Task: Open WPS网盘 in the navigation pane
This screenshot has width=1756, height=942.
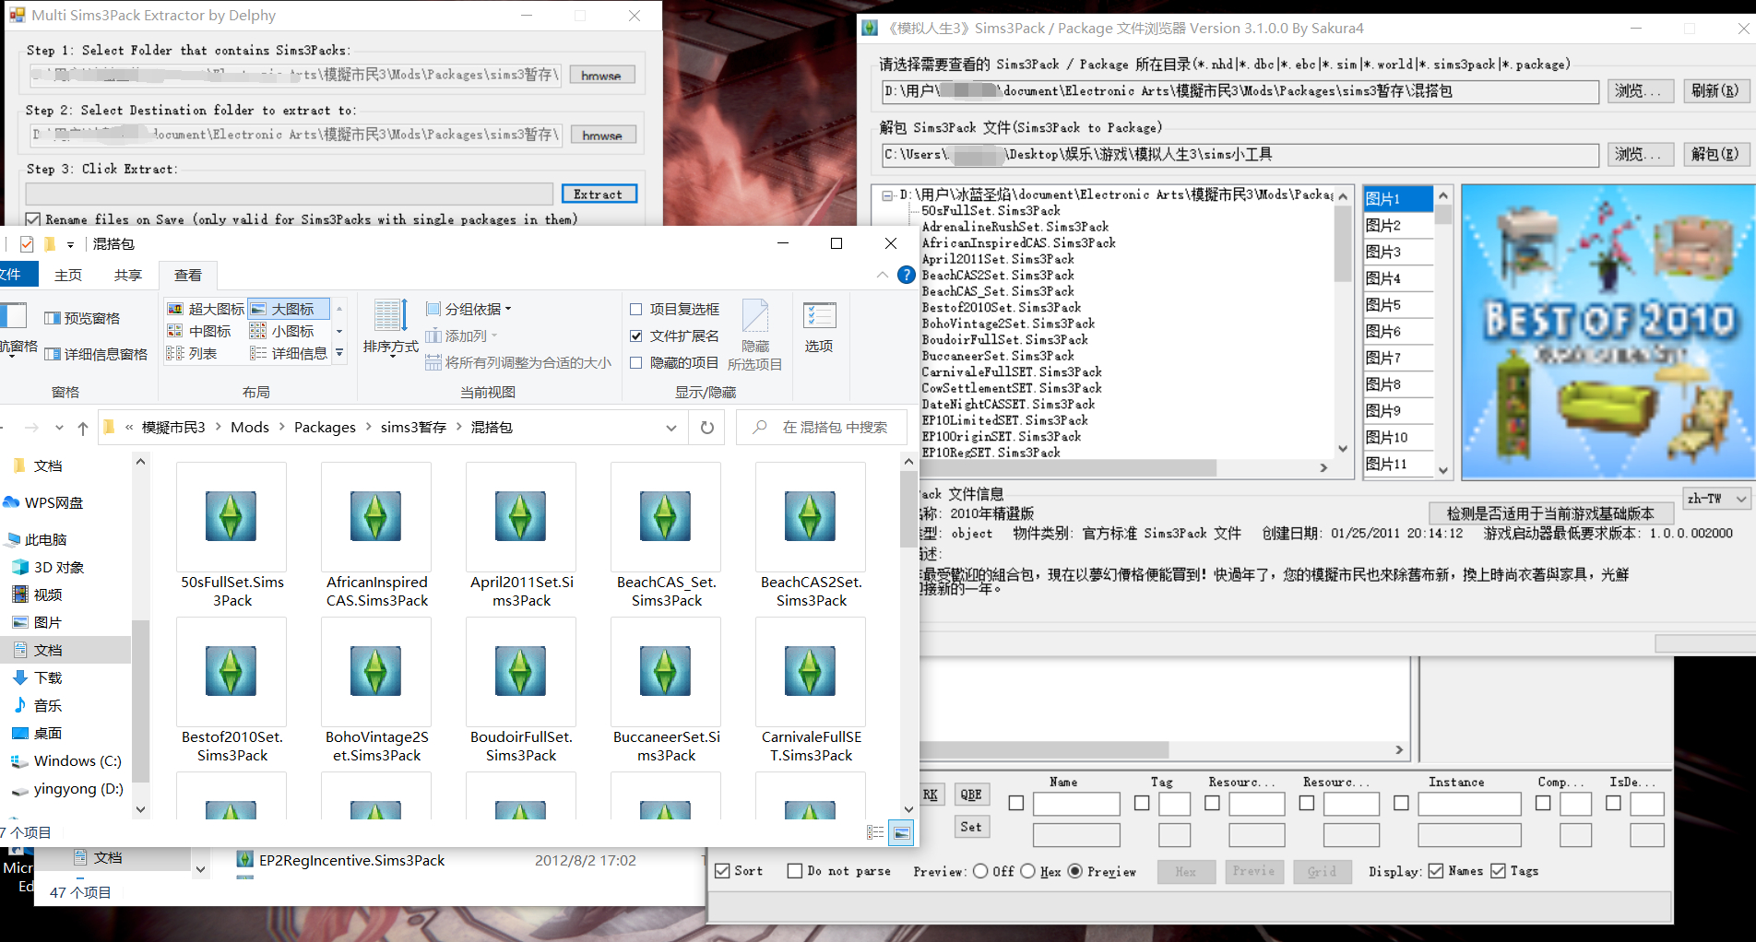Action: (53, 502)
